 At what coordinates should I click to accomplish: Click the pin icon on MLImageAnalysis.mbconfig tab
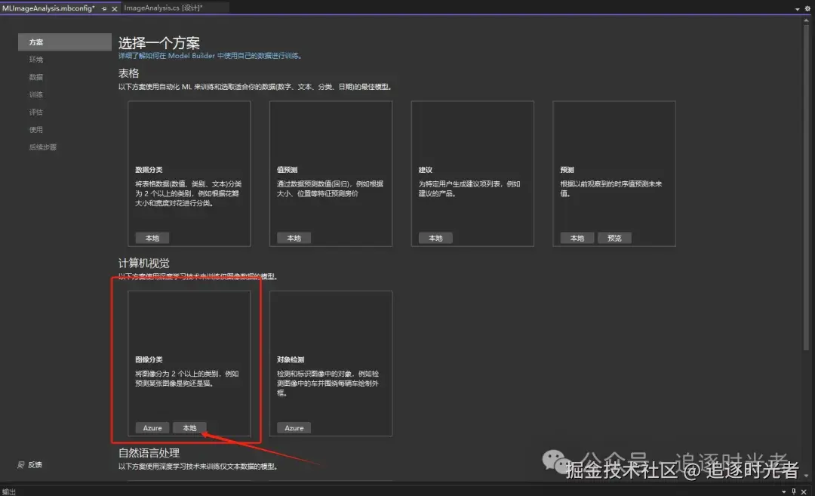point(103,9)
